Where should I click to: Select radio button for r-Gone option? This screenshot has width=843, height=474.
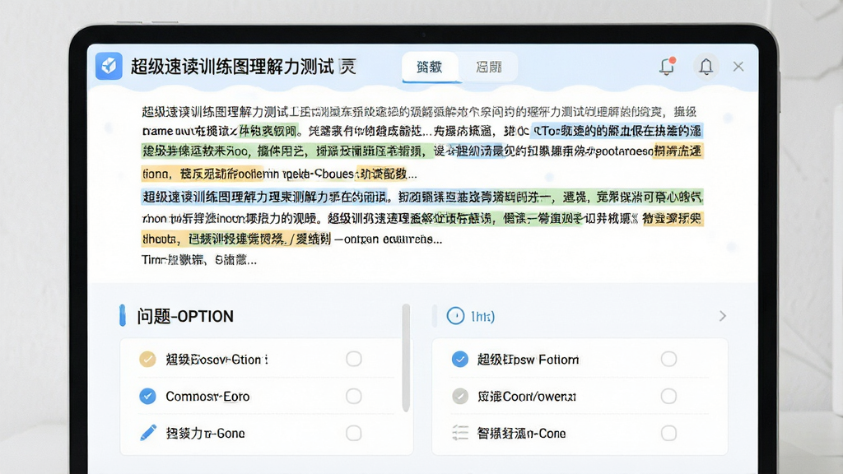click(354, 433)
